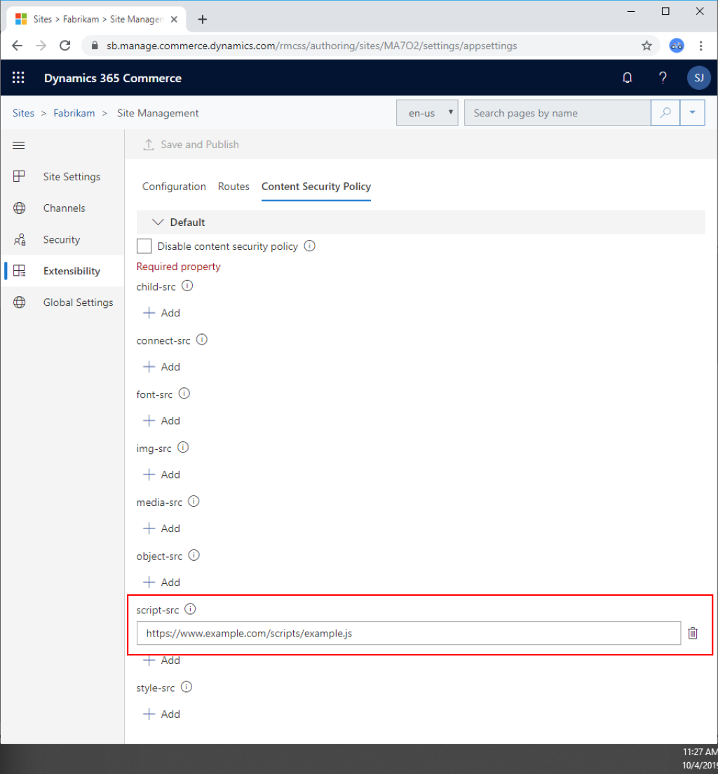Open the Security section
Image resolution: width=718 pixels, height=774 pixels.
click(62, 239)
